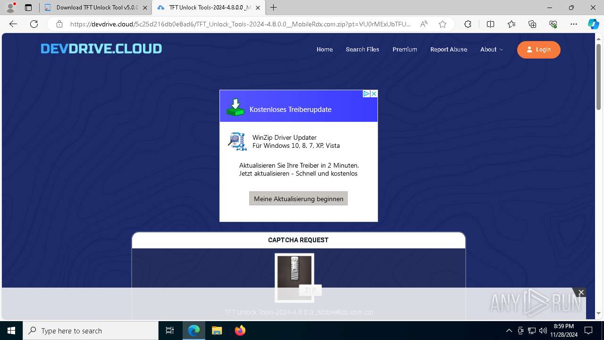The height and width of the screenshot is (340, 604).
Task: Open the Windows Start menu
Action: (11, 331)
